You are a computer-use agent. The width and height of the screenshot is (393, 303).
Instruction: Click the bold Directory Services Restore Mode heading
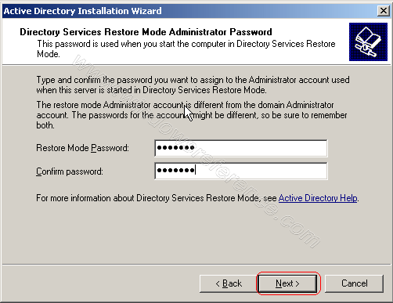tap(146, 32)
